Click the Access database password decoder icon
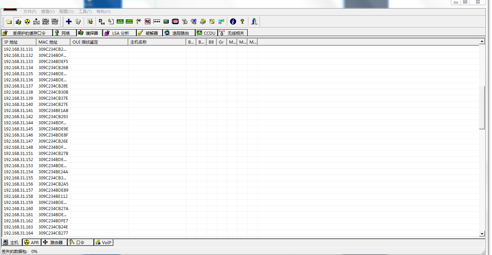 click(111, 21)
